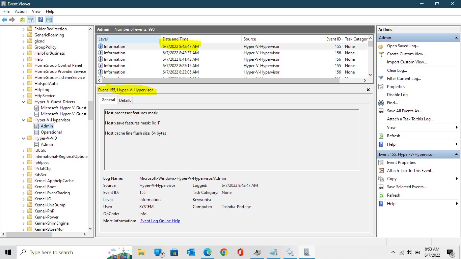Click the Admin section Refresh icon
The image size is (461, 259).
381,136
